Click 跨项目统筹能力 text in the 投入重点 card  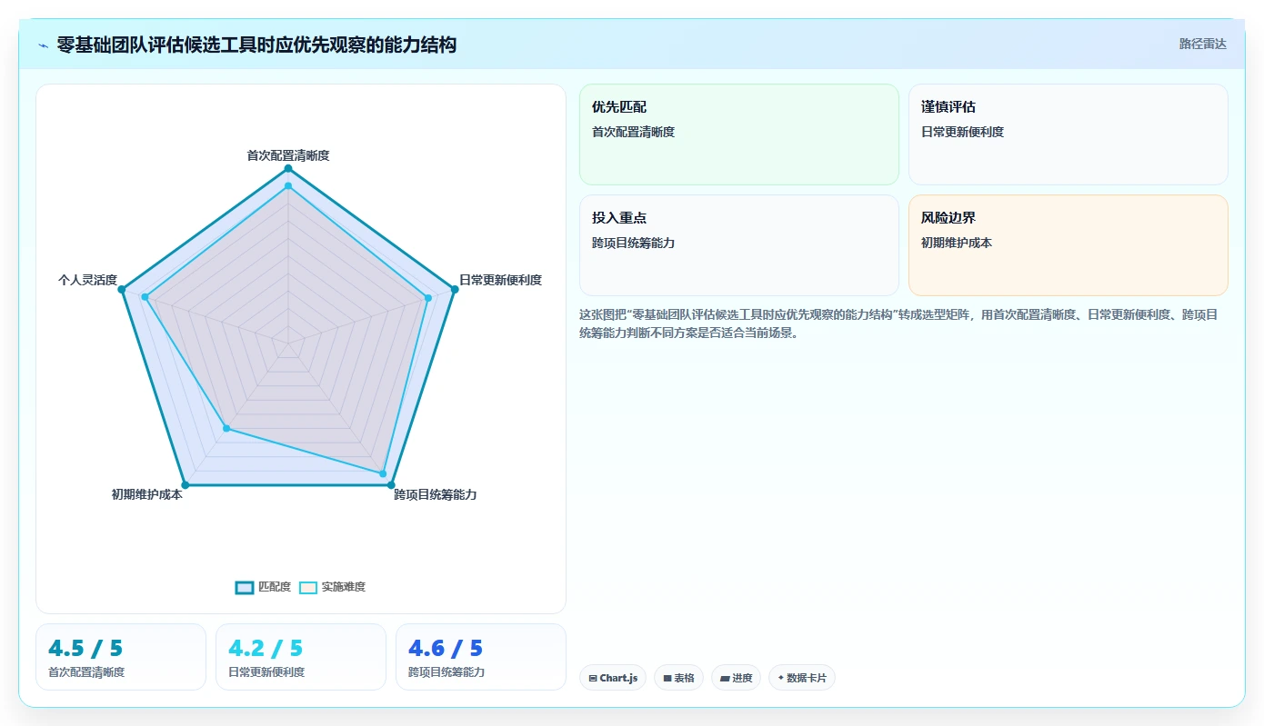(x=633, y=243)
